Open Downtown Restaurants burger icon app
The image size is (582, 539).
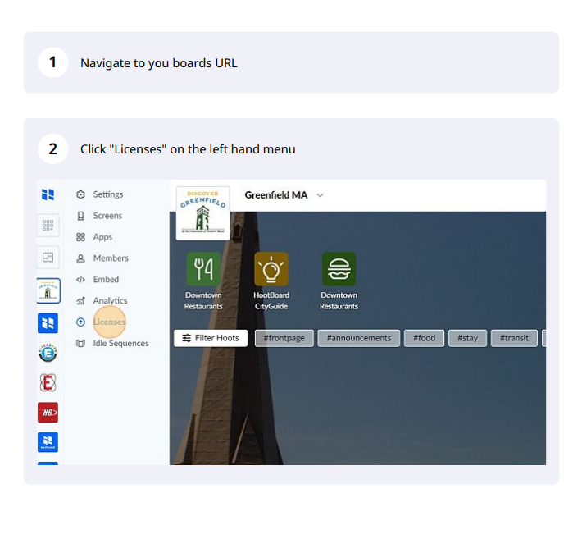point(339,269)
